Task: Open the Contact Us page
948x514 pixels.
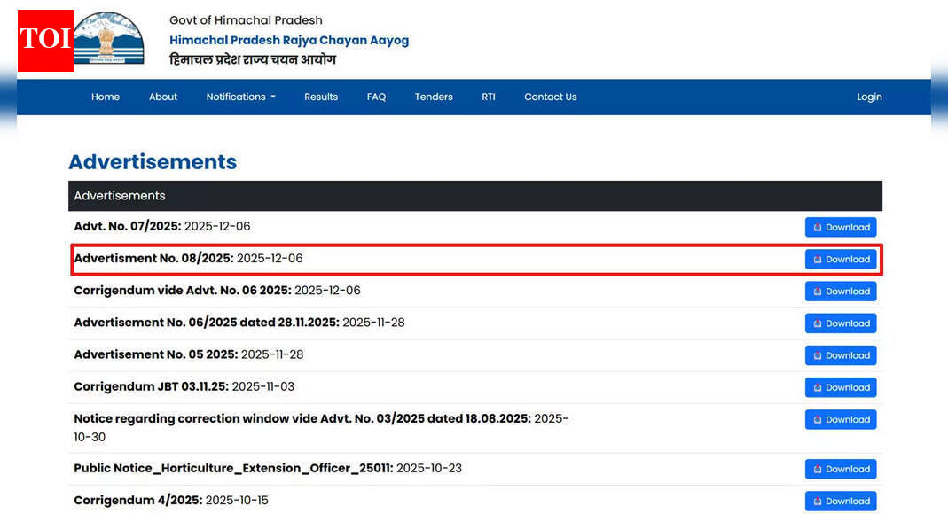Action: tap(550, 97)
